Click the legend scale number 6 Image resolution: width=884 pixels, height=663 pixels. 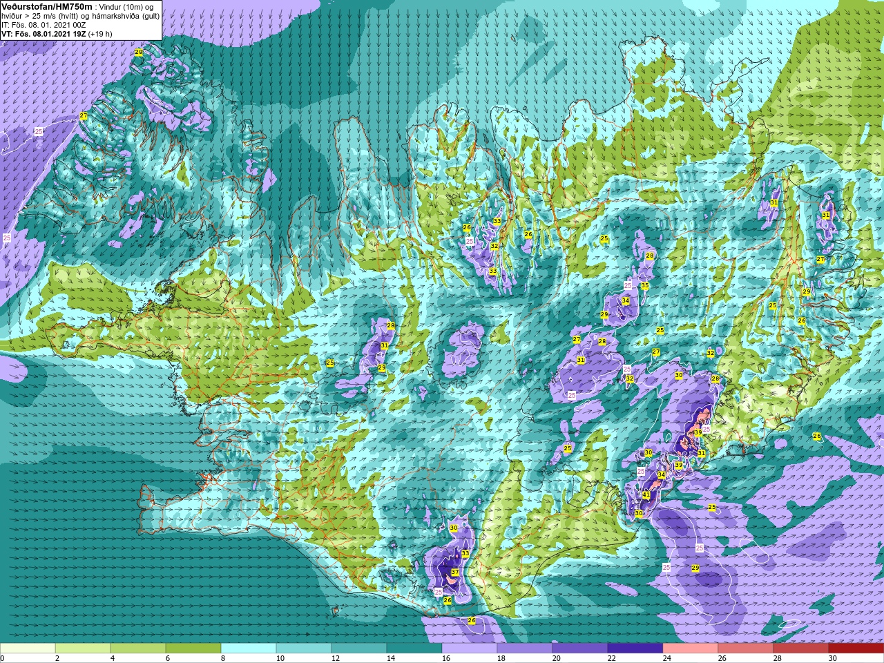pos(167,658)
